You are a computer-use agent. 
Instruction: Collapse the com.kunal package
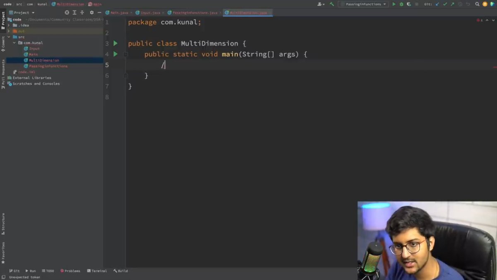[14, 43]
